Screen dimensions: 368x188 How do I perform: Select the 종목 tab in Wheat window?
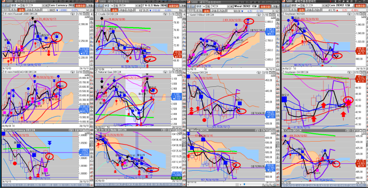pyautogui.click(x=206, y=11)
